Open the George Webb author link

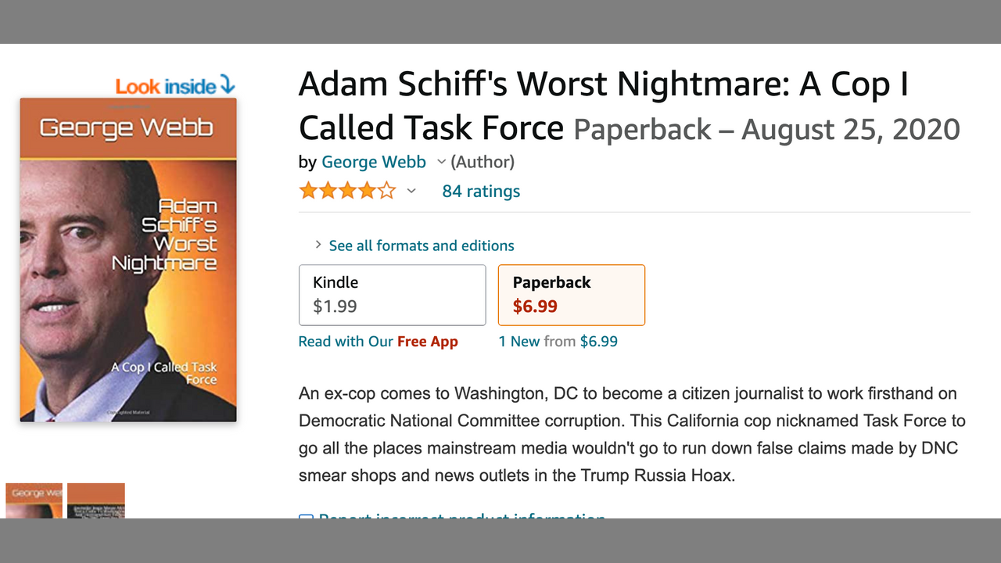click(374, 162)
